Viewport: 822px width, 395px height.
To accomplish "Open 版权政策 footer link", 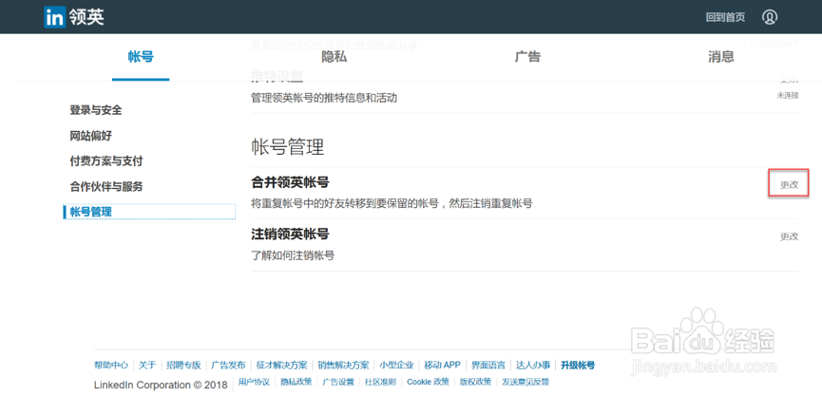I will [x=475, y=382].
